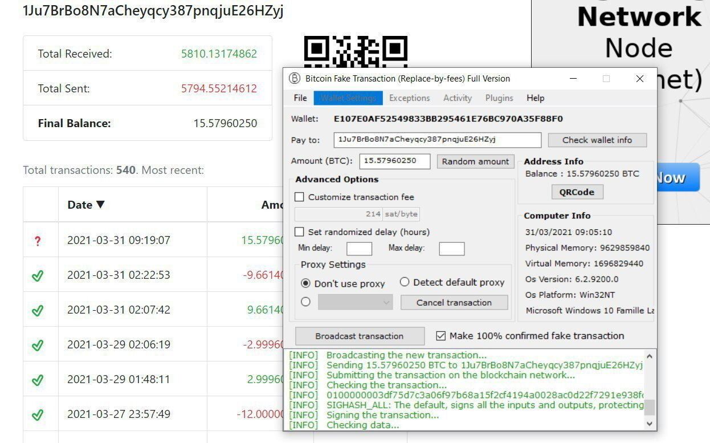Expand the proxy selection combo box

coord(386,303)
